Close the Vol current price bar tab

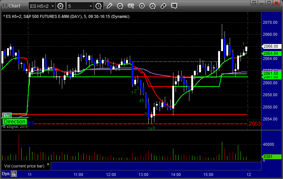[48, 164]
